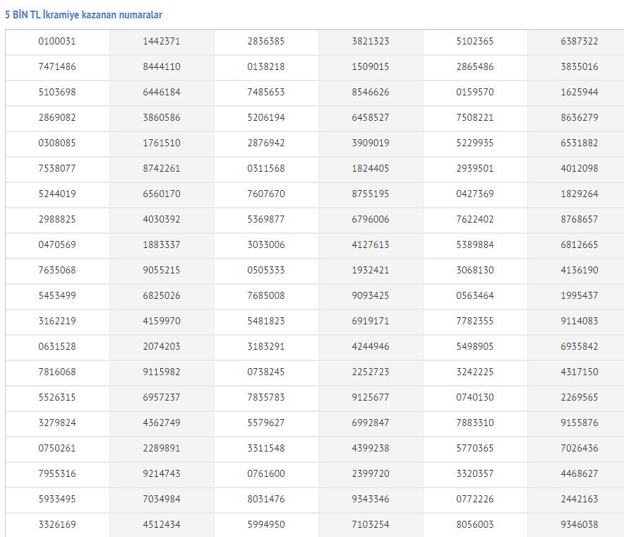Click the 1932421 entry
This screenshot has width=624, height=537.
[x=371, y=270]
